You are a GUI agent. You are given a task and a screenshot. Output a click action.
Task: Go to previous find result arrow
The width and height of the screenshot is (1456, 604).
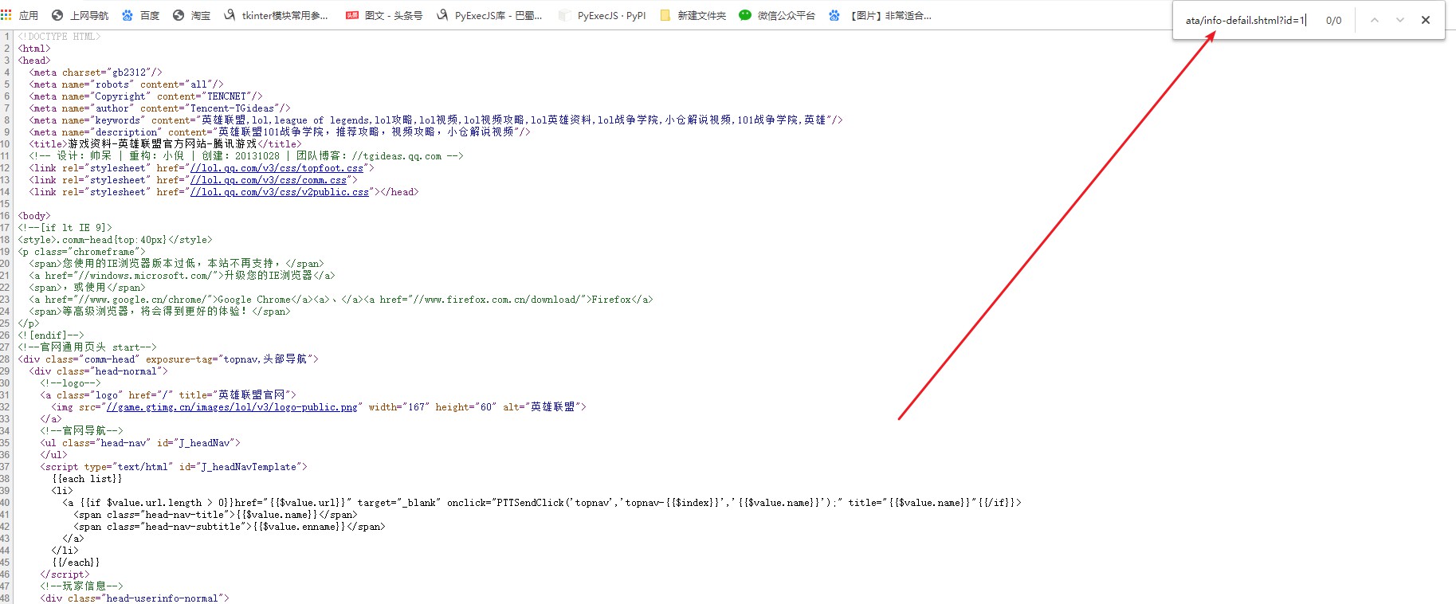tap(1375, 20)
